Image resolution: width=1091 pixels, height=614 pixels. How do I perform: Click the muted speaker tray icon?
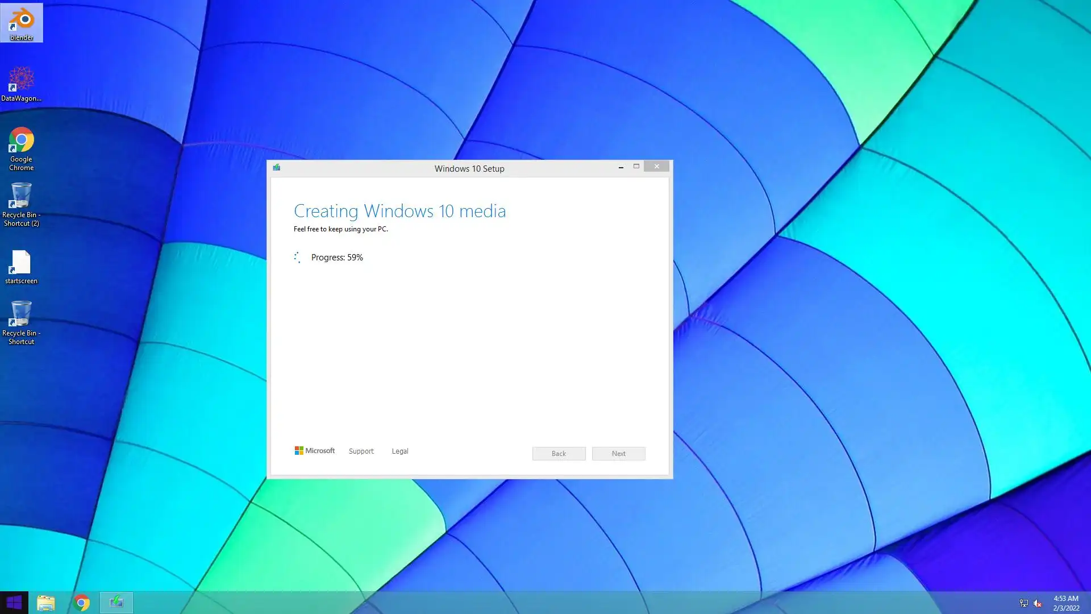coord(1038,603)
